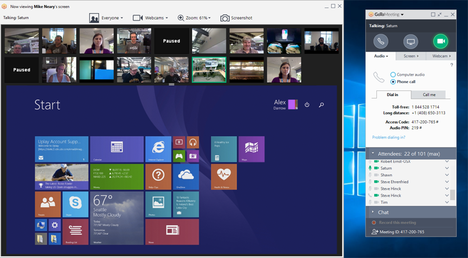Image resolution: width=468 pixels, height=258 pixels.
Task: Select the Dial in tab
Action: [x=393, y=95]
